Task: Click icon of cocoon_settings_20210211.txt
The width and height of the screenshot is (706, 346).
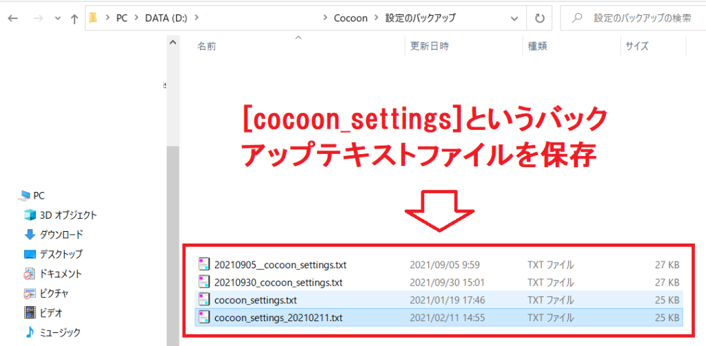Action: click(x=204, y=317)
